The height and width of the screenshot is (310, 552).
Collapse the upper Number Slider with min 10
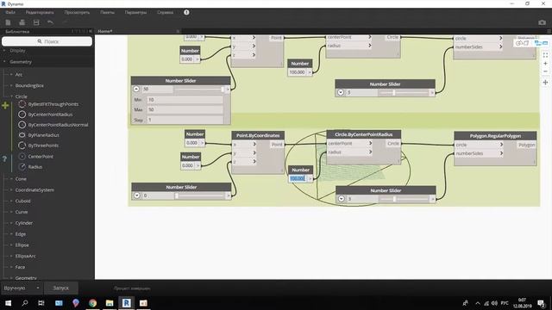coord(136,89)
